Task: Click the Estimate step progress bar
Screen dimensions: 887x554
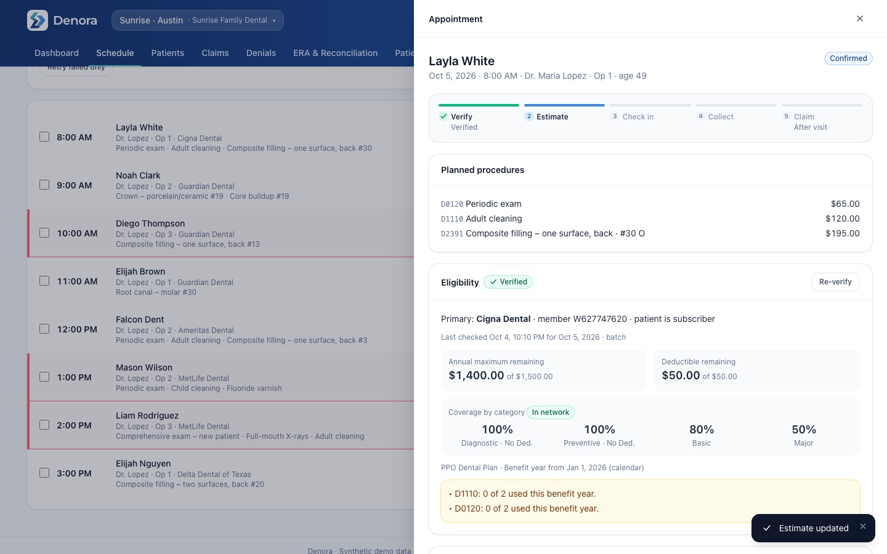Action: (x=564, y=105)
